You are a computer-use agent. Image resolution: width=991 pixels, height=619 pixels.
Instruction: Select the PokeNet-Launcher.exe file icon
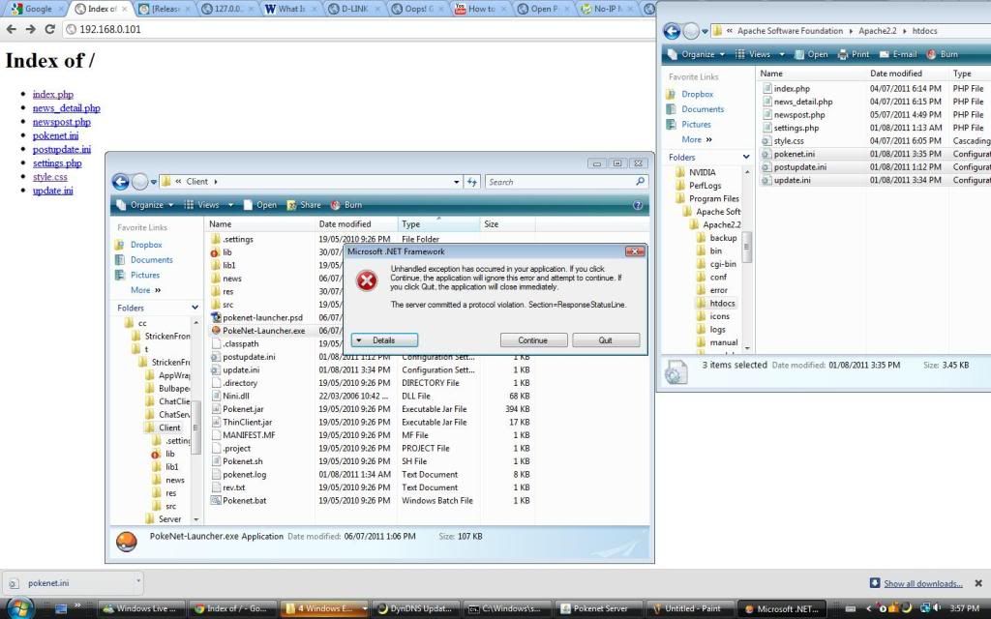[x=216, y=331]
